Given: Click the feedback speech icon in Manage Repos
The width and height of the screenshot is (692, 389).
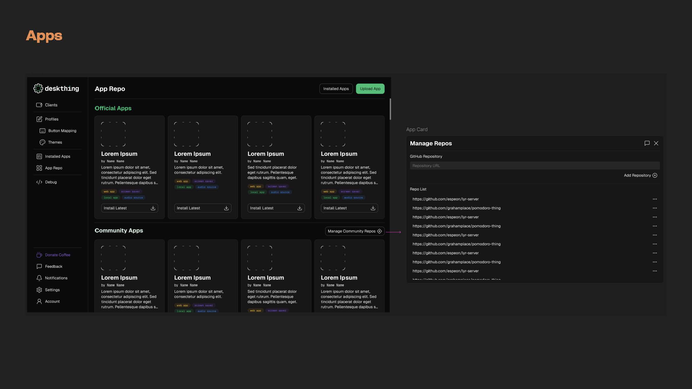Looking at the screenshot, I should (x=647, y=143).
